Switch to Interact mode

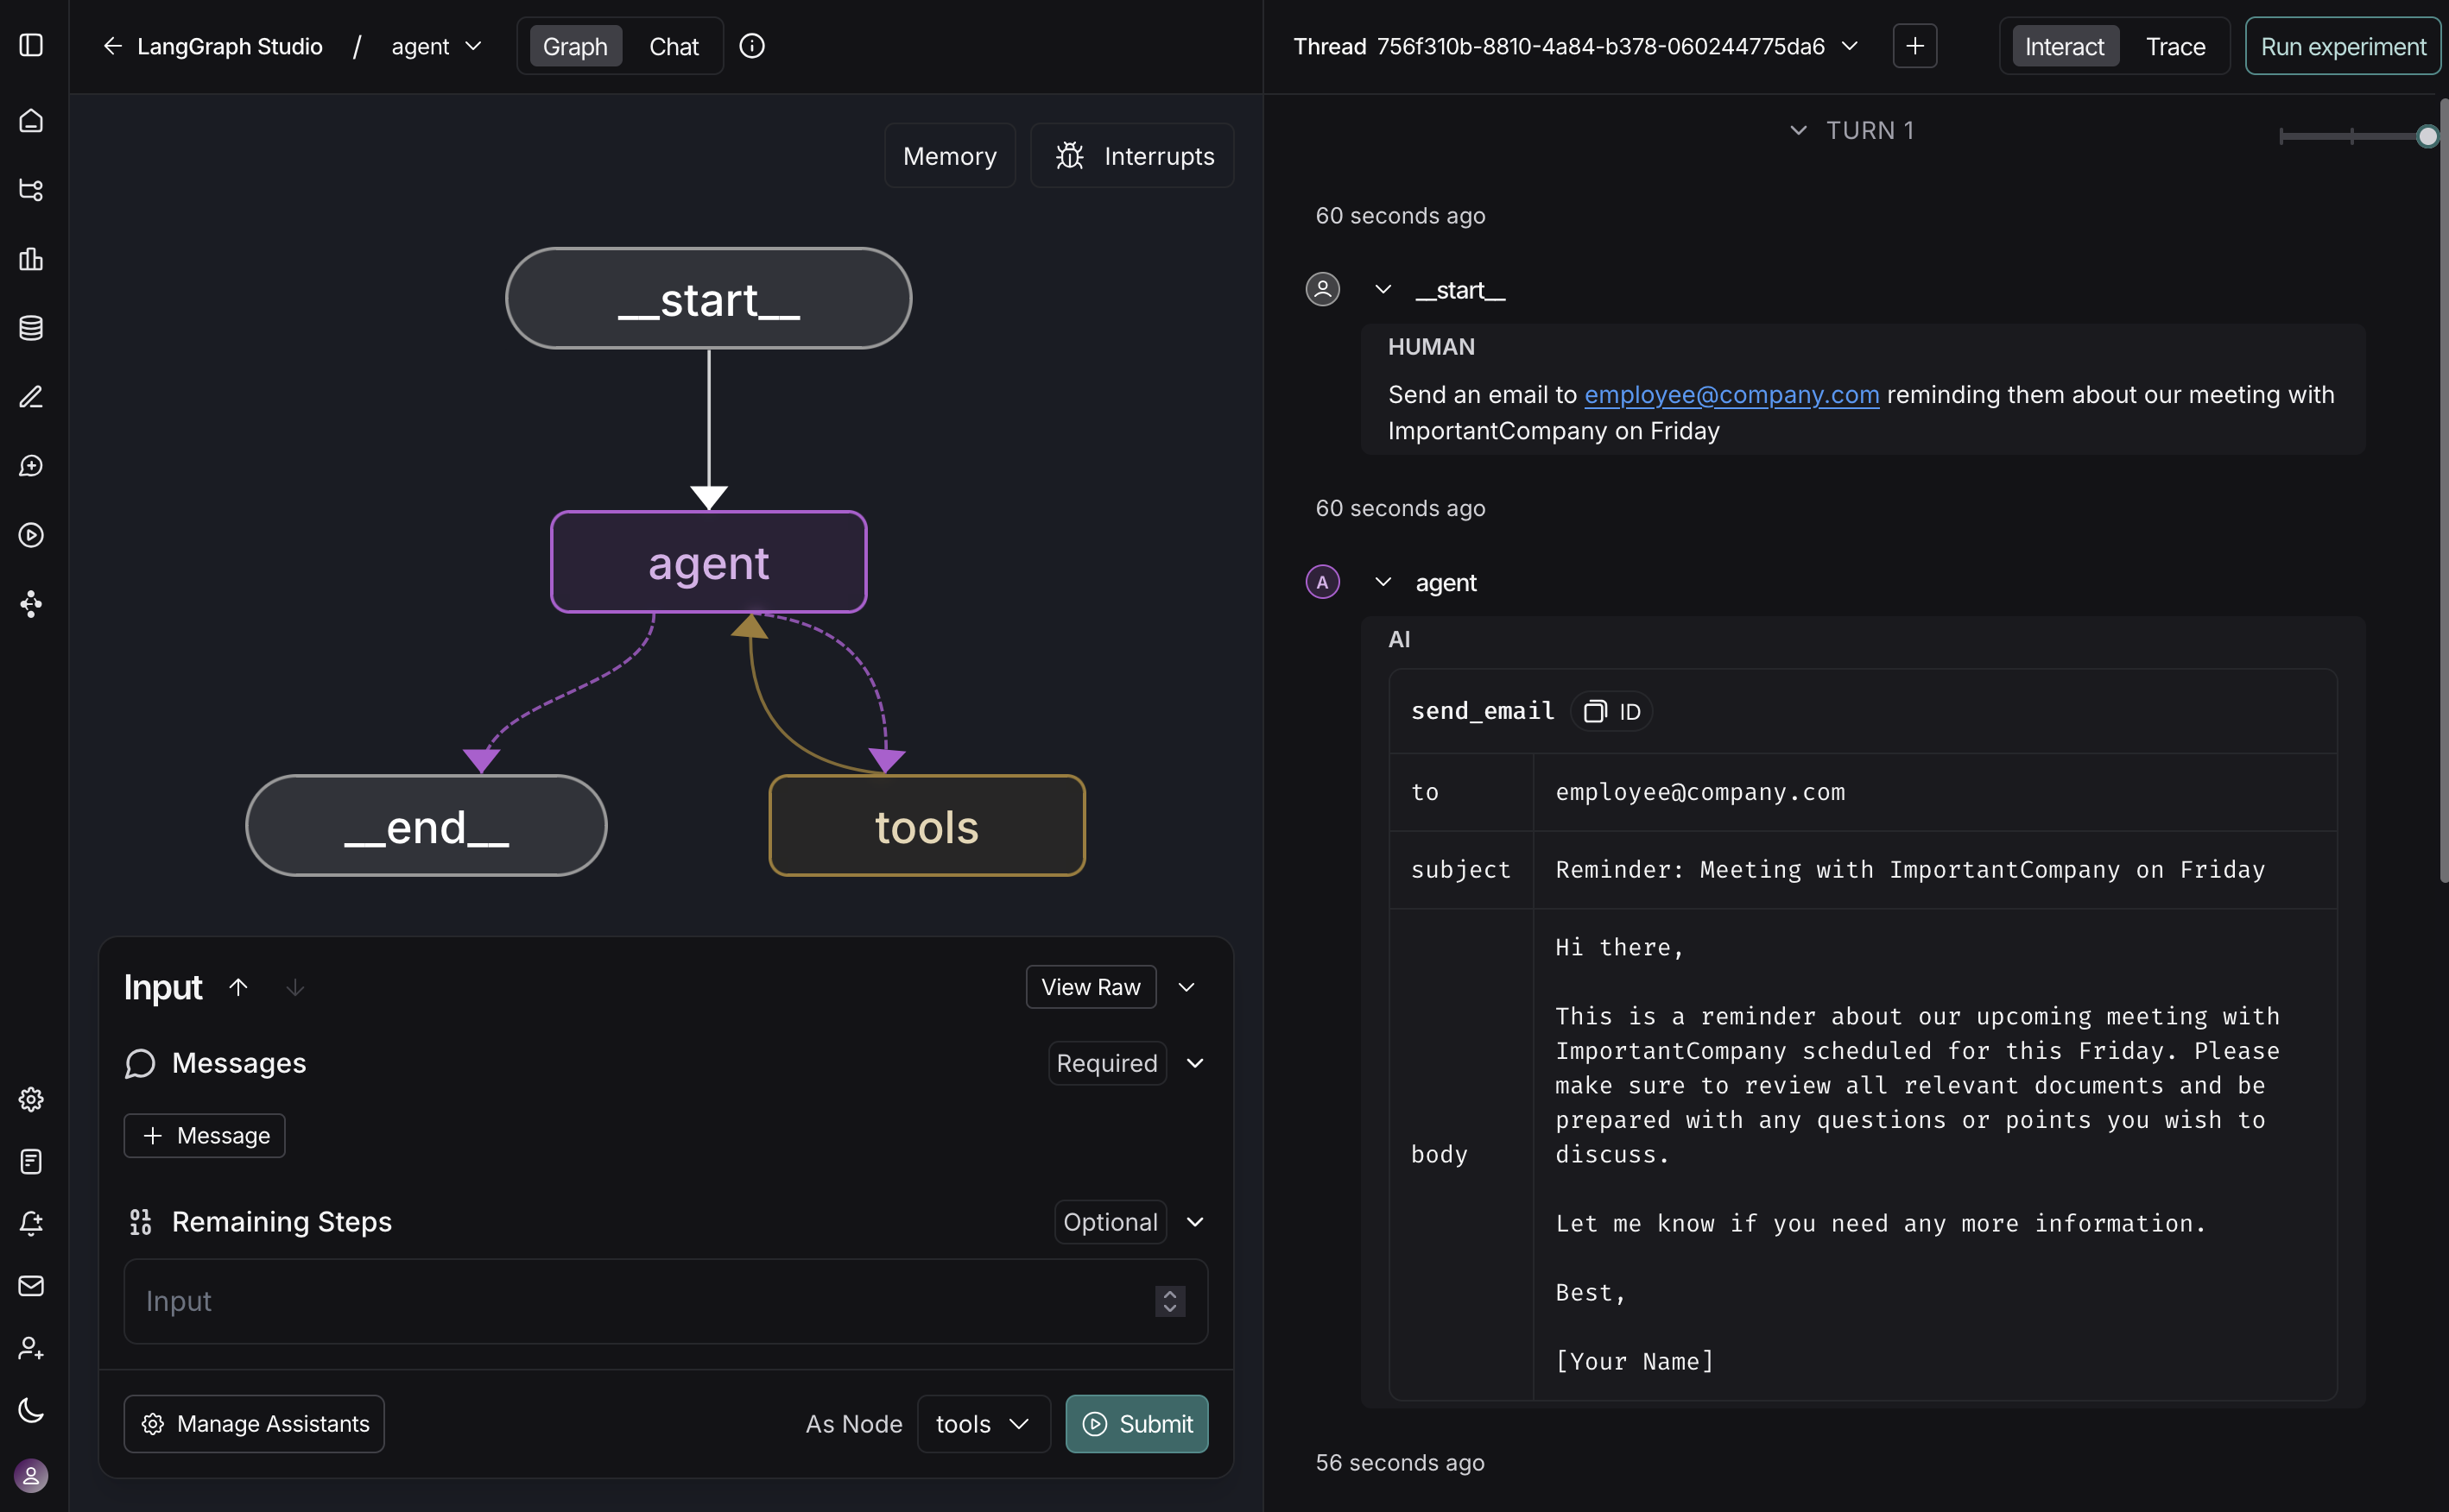pyautogui.click(x=2063, y=45)
